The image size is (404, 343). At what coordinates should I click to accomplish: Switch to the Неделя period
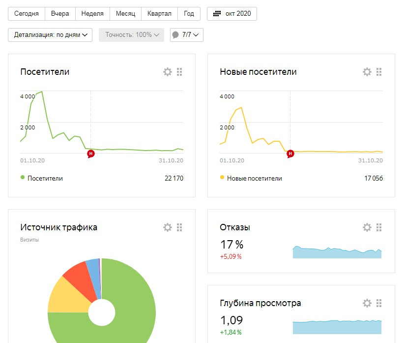tap(92, 14)
